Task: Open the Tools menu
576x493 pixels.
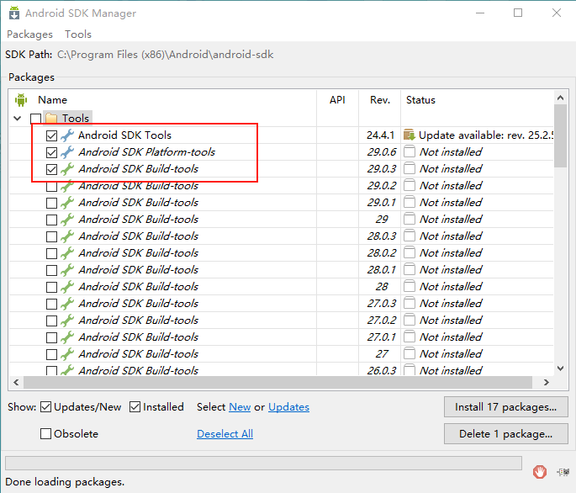Action: (x=78, y=34)
